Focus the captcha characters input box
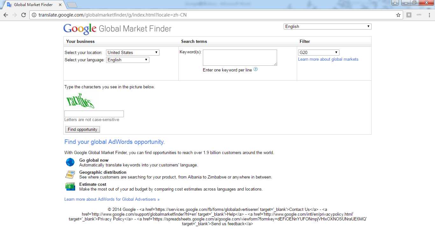The width and height of the screenshot is (435, 229). 94,114
